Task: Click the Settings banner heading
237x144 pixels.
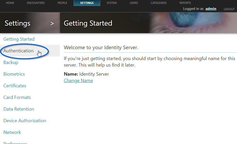Action: click(x=18, y=23)
